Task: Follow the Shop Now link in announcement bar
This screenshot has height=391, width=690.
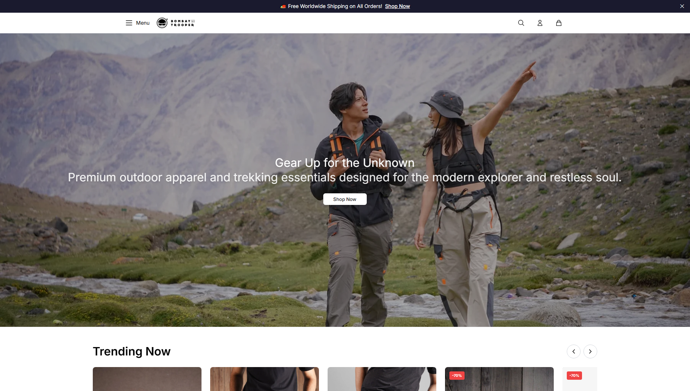Action: [x=397, y=6]
